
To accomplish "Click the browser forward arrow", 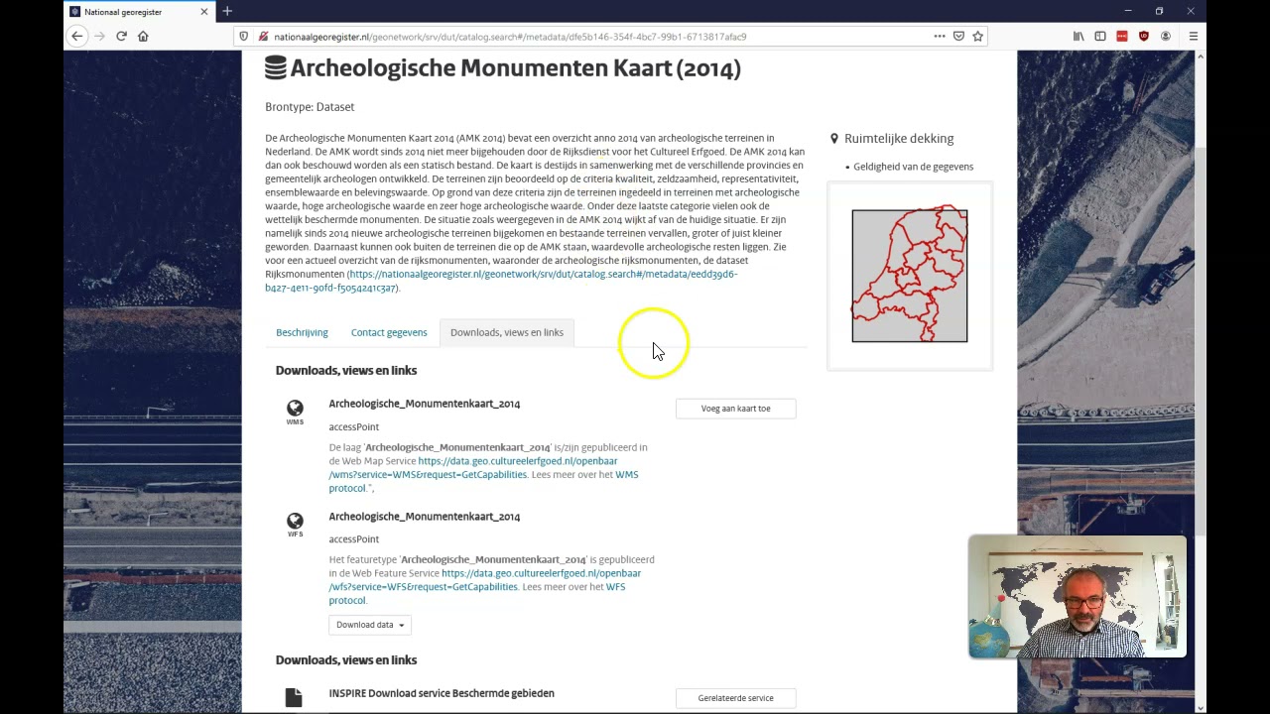I will pyautogui.click(x=99, y=36).
